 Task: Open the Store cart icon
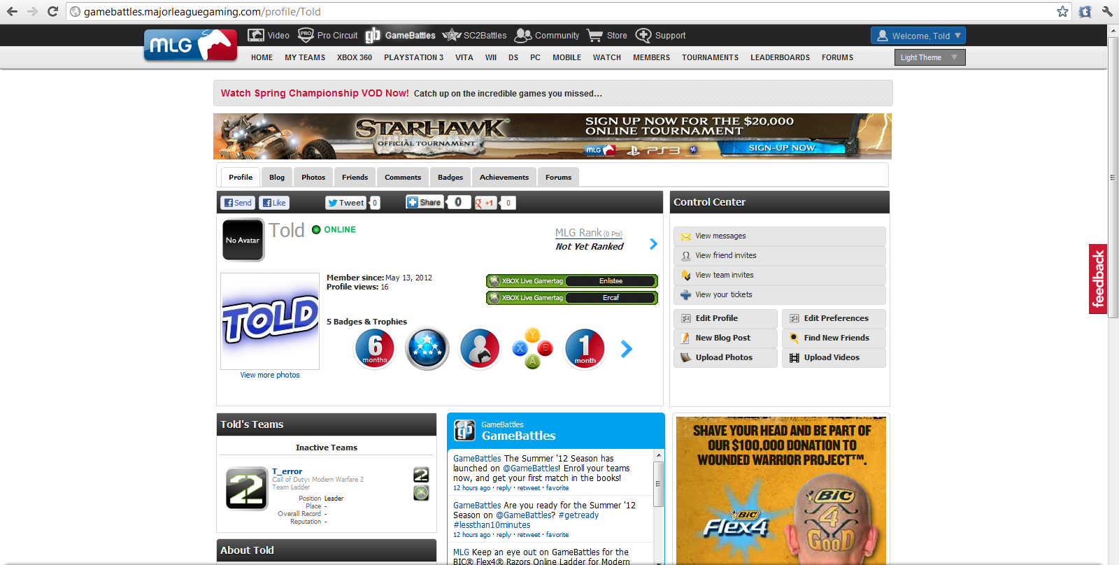595,35
